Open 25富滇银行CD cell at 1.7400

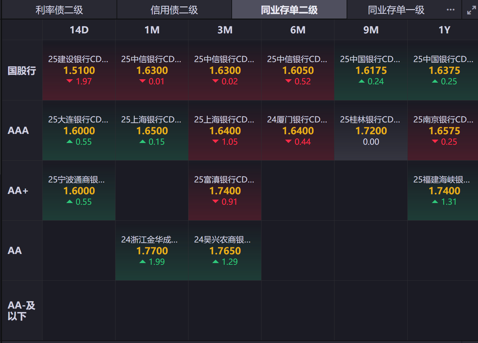[x=225, y=191]
